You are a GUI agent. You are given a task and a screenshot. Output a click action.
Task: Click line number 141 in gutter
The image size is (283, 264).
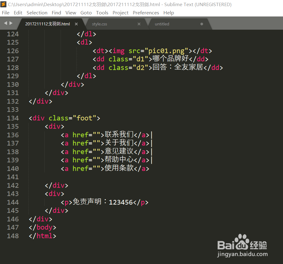(x=13, y=177)
